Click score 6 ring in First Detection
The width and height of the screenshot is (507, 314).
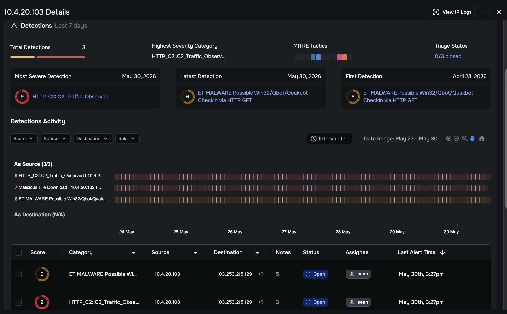coord(353,97)
